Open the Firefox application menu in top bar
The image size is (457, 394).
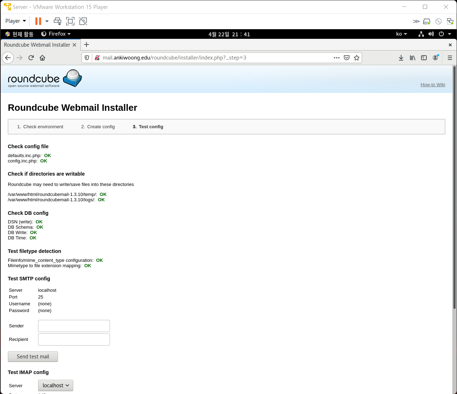click(x=56, y=34)
